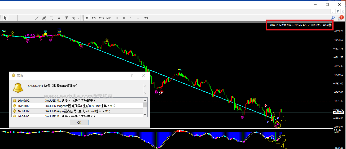Confirm the alert with the OK button
This screenshot has height=149, width=346.
point(79,123)
